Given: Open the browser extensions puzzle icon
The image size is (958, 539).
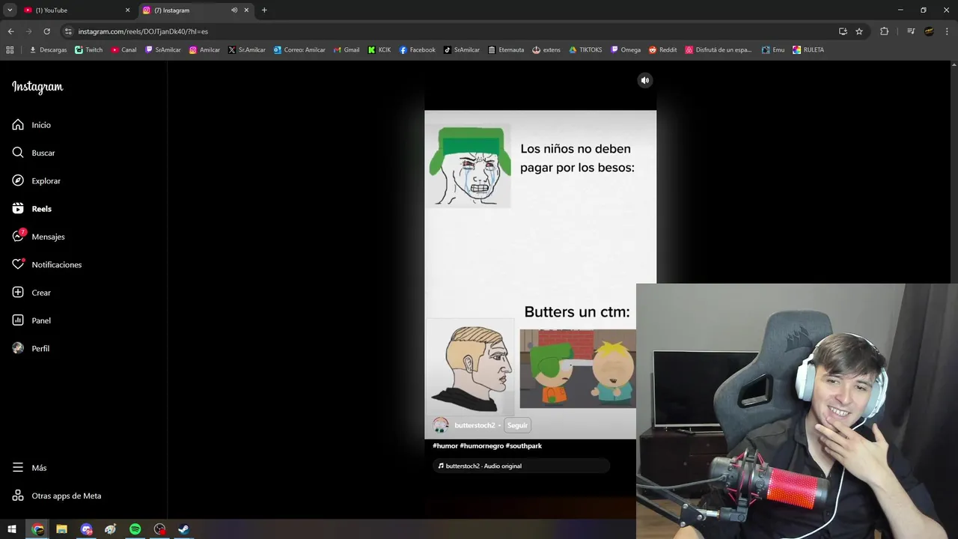Looking at the screenshot, I should point(884,31).
